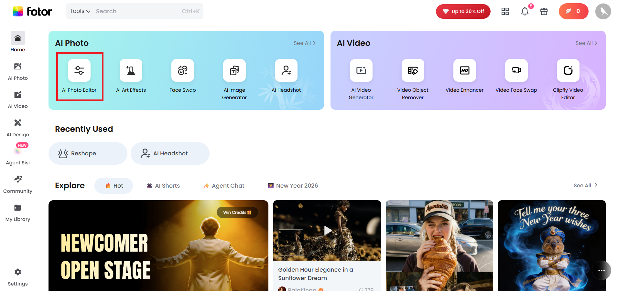Expand See All in AI Video section
Screen dimensions: 617x291
[586, 43]
